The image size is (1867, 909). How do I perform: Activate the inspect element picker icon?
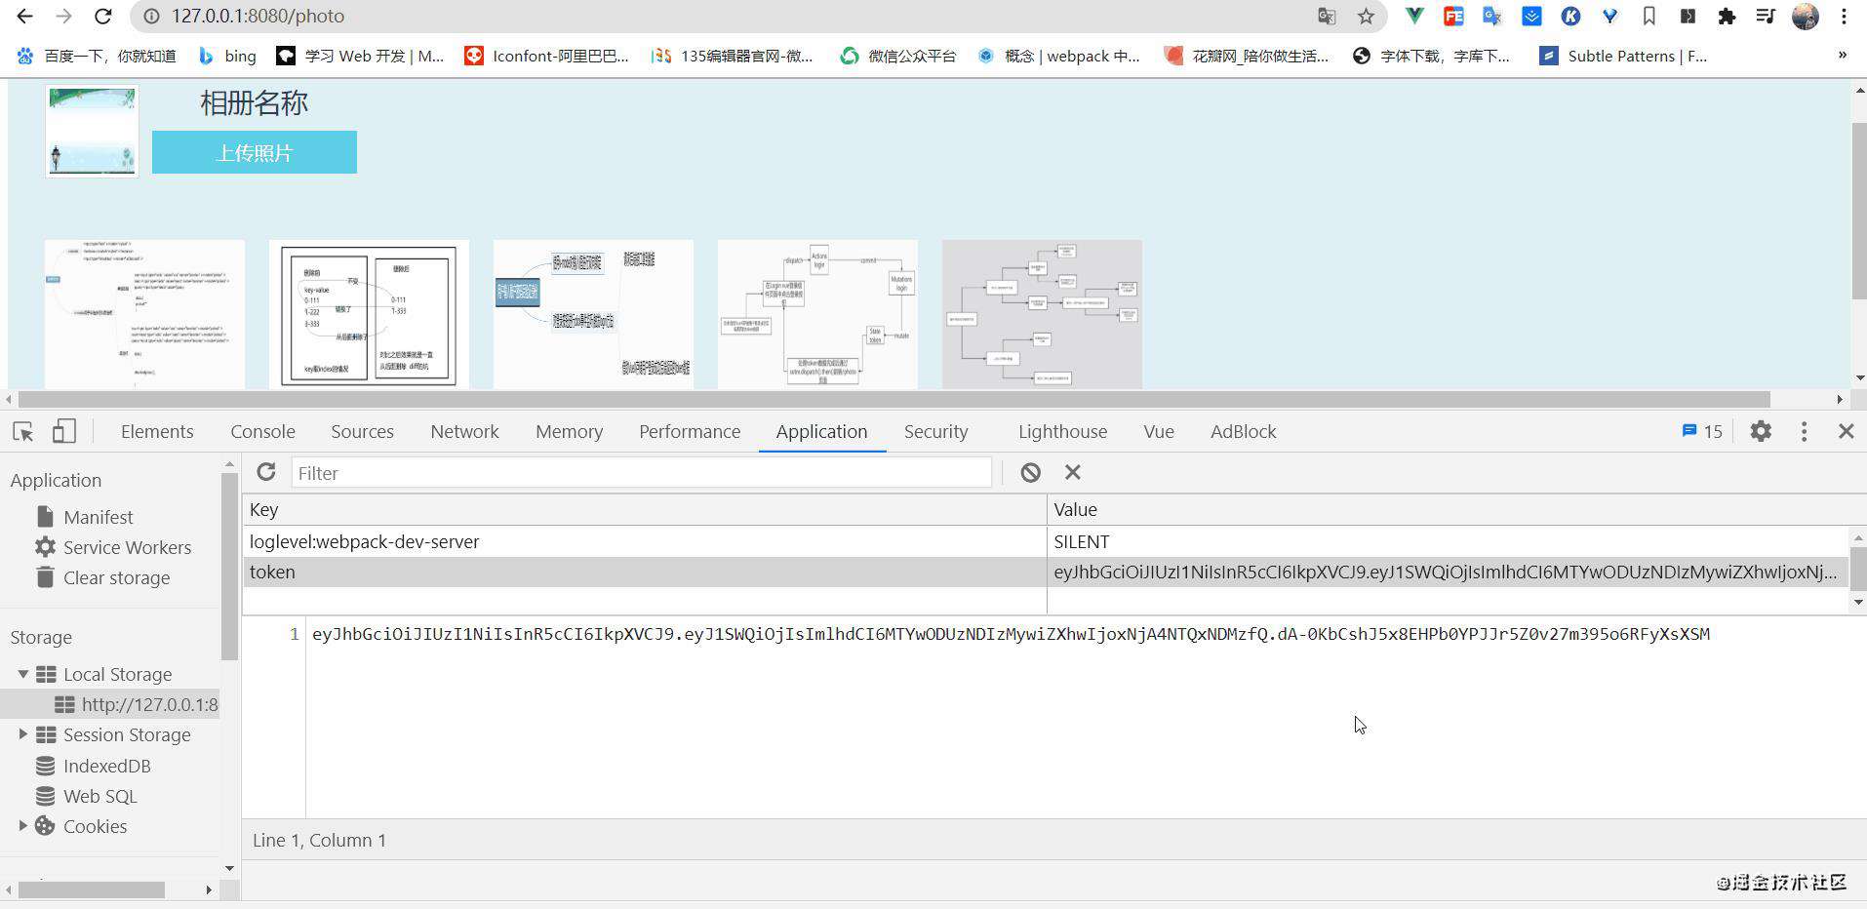coord(23,431)
